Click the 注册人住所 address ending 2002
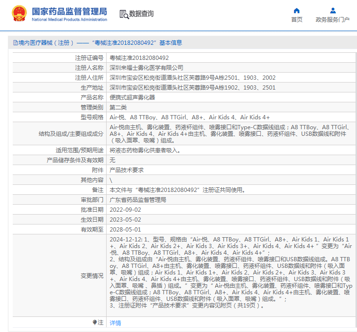357x332 pixels. point(192,78)
